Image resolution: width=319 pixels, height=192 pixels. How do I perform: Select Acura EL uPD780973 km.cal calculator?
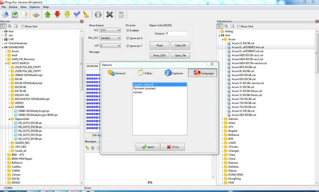tap(248, 47)
